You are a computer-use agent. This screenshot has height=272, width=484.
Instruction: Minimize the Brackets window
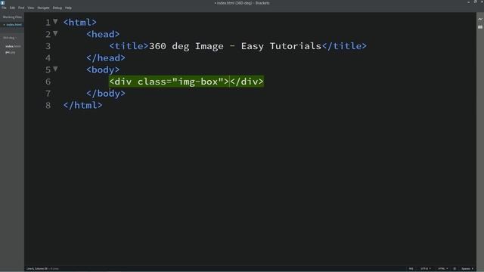pyautogui.click(x=469, y=2)
